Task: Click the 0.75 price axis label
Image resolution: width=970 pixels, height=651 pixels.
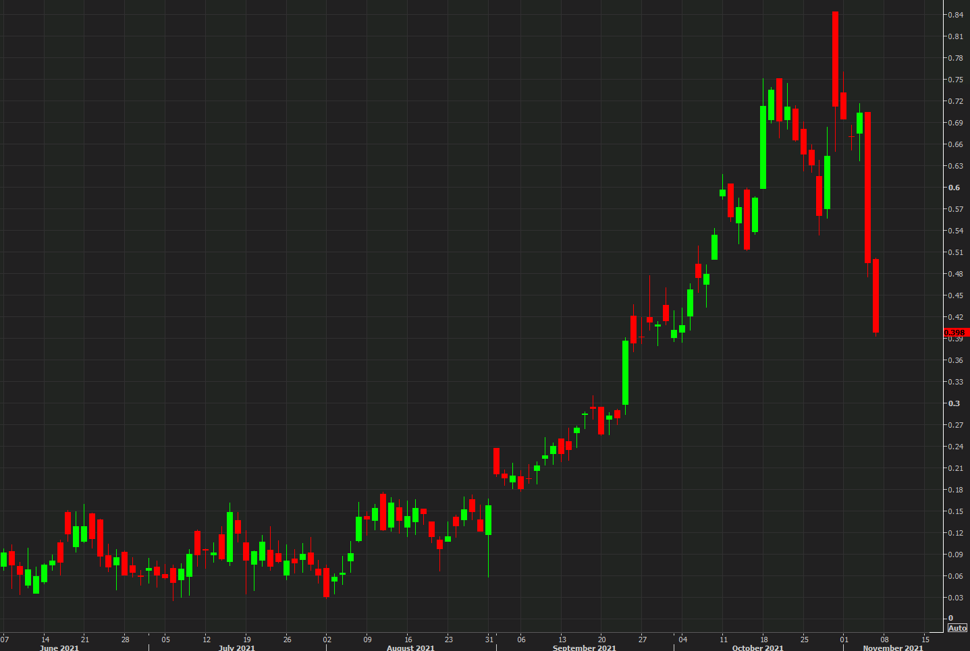Action: 955,80
